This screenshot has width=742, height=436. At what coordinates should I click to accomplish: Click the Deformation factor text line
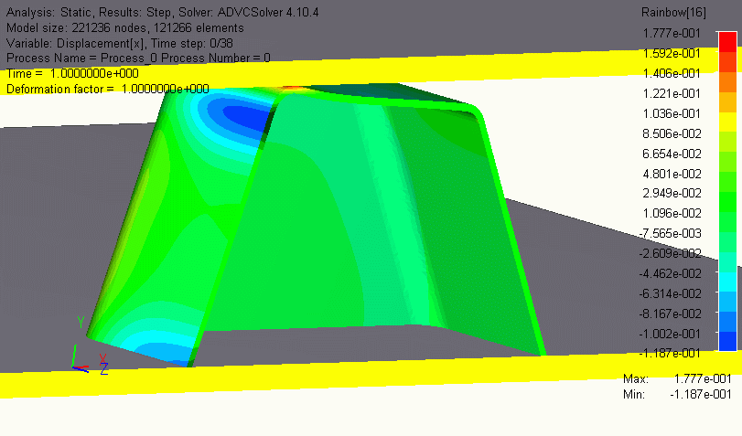tap(108, 89)
